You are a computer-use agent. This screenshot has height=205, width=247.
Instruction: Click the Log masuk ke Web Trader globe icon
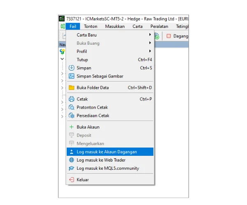[x=71, y=160]
